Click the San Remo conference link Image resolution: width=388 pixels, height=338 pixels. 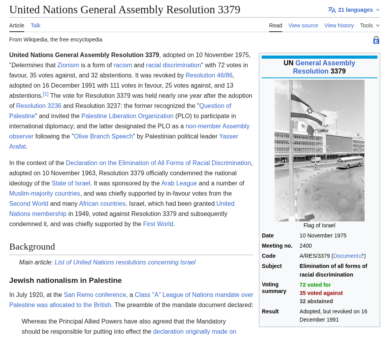pos(95,295)
